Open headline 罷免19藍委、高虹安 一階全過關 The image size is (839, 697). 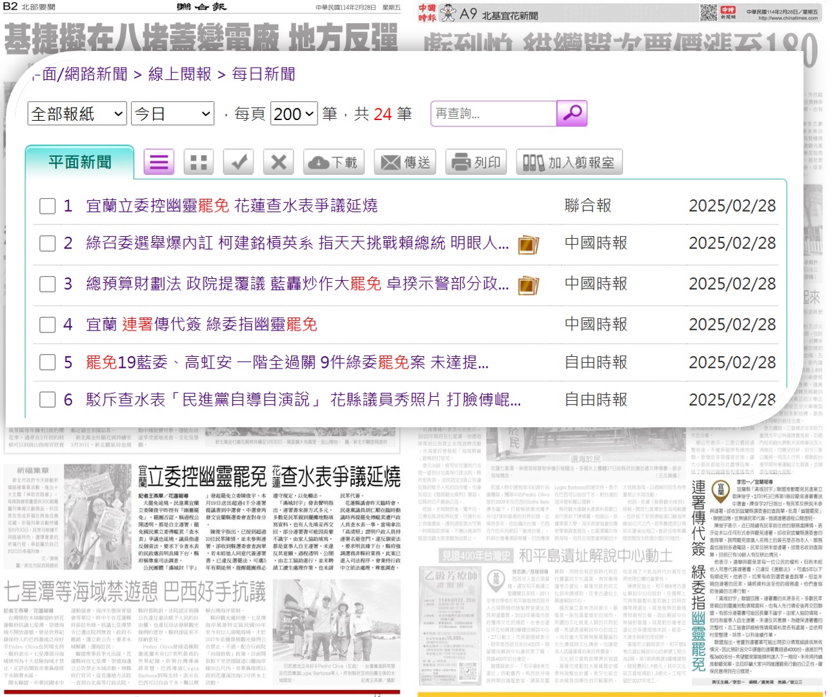coord(287,363)
